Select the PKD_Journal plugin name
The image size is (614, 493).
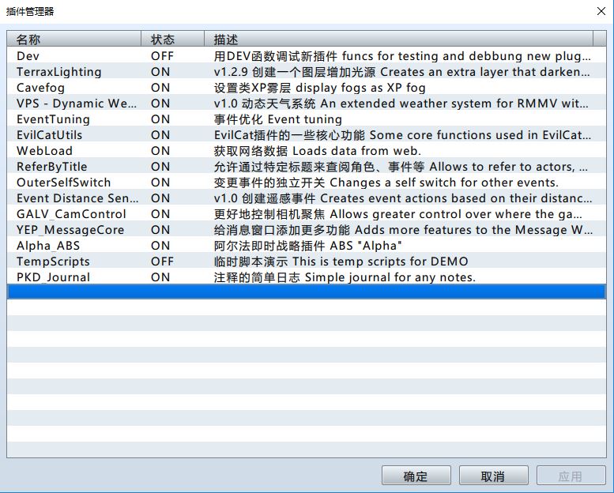click(53, 277)
